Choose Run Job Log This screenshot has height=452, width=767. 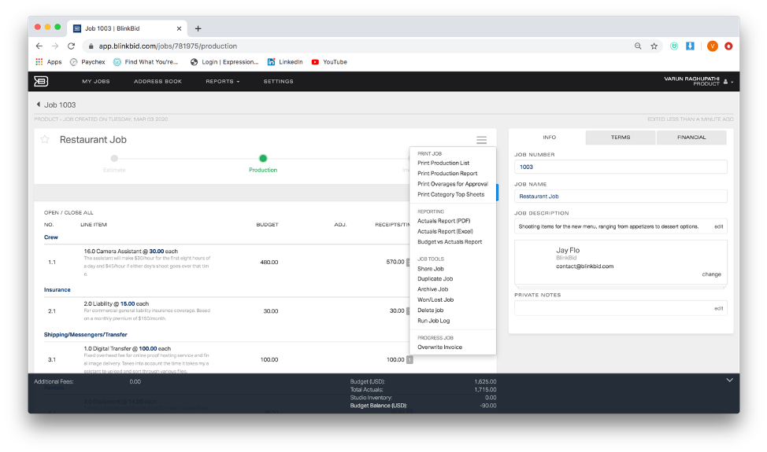tap(433, 321)
